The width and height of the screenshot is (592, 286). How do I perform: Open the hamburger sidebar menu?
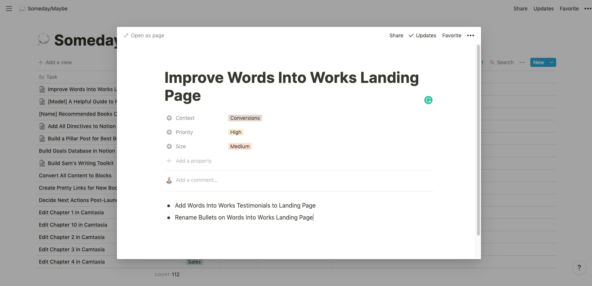9,9
